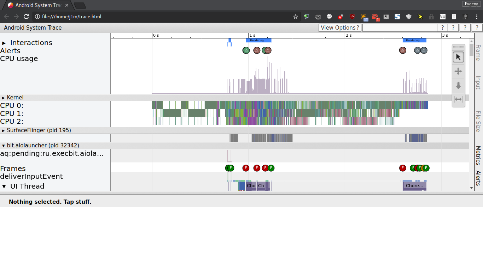
Task: Click the lone red alert circle before 3 s
Action: click(x=403, y=50)
